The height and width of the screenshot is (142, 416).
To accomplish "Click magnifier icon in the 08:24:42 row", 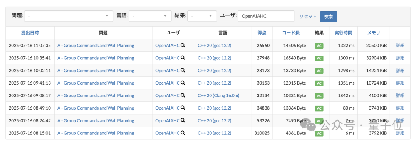I will tap(183, 120).
